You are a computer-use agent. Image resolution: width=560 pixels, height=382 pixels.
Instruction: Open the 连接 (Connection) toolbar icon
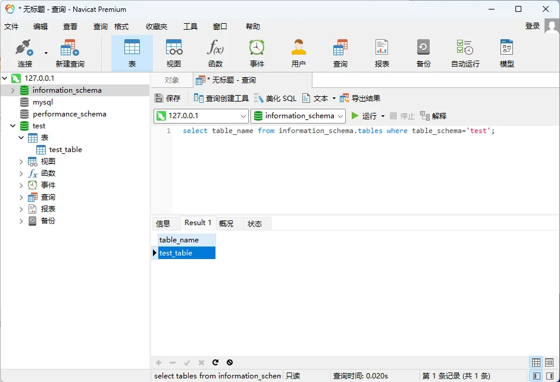point(24,53)
